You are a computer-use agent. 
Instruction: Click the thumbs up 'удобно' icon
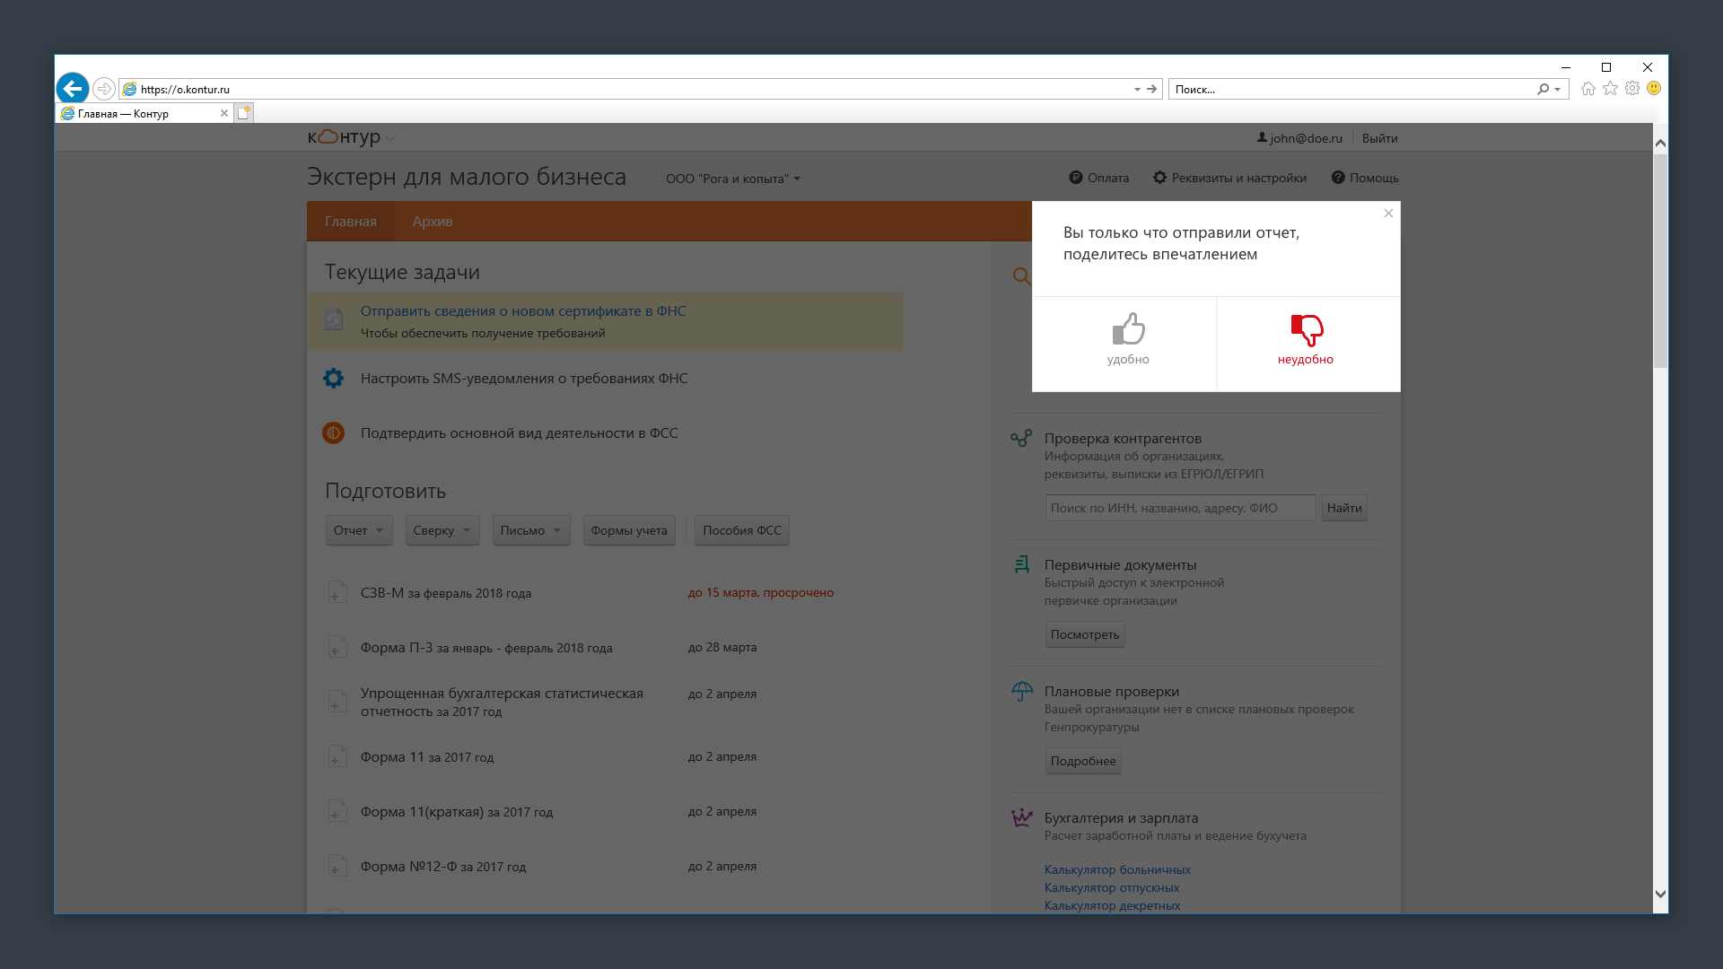[x=1128, y=329]
